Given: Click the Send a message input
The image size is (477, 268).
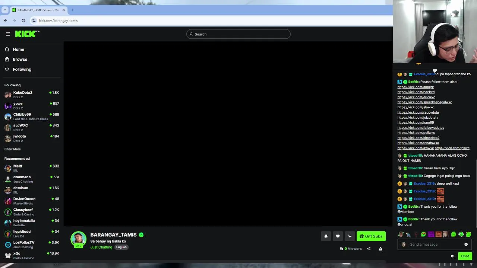Looking at the screenshot, I should tap(435, 245).
